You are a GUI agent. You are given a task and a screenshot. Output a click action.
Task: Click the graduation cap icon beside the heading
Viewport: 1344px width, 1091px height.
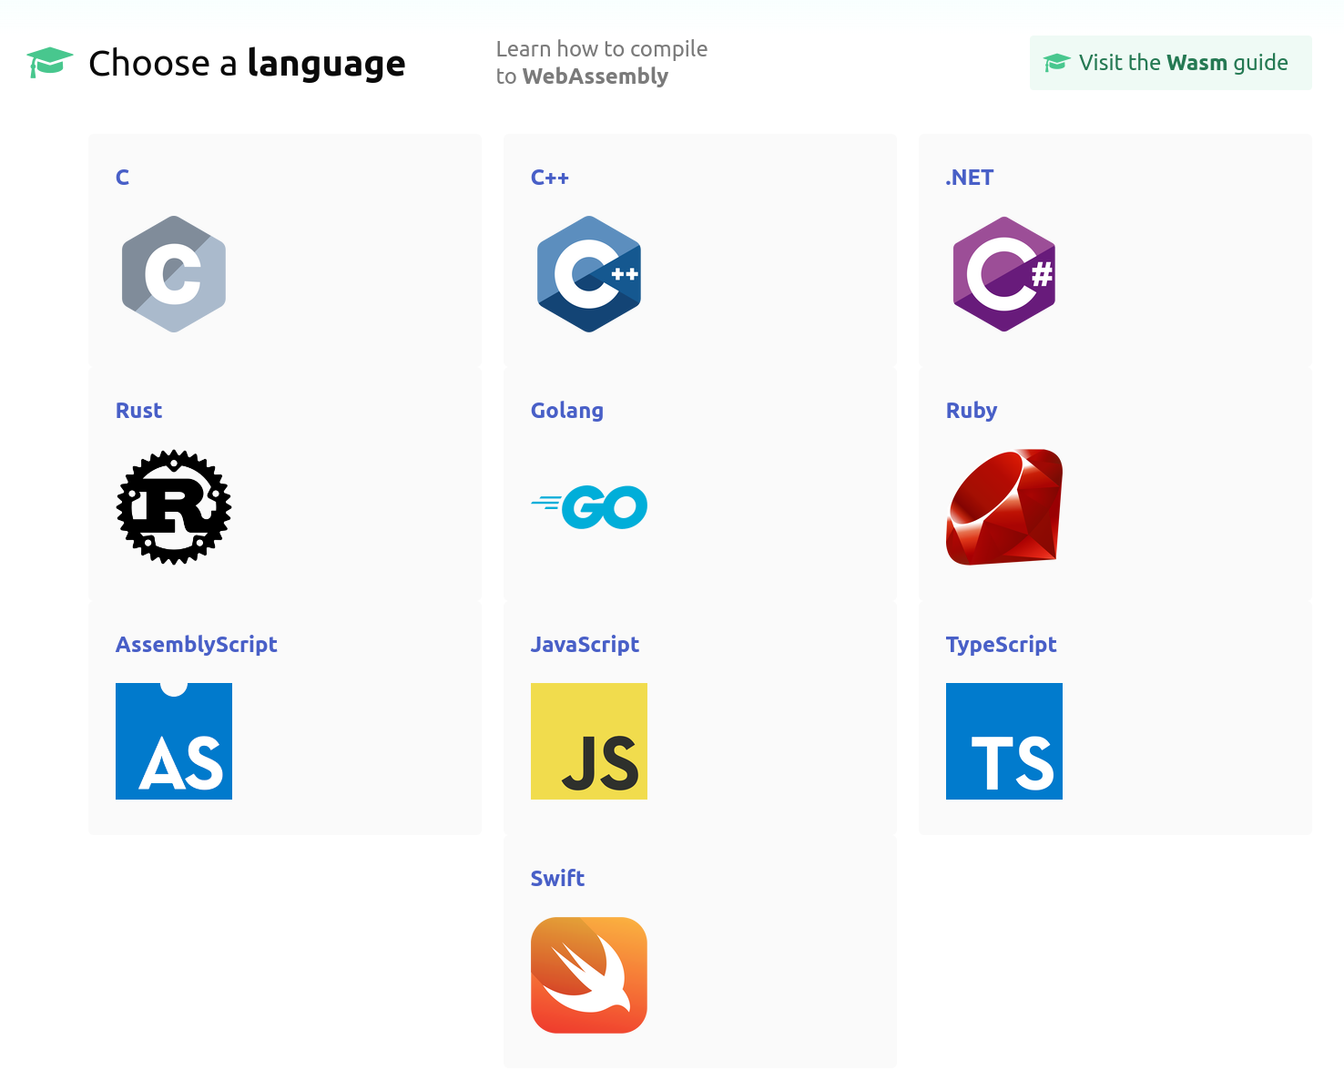(50, 63)
